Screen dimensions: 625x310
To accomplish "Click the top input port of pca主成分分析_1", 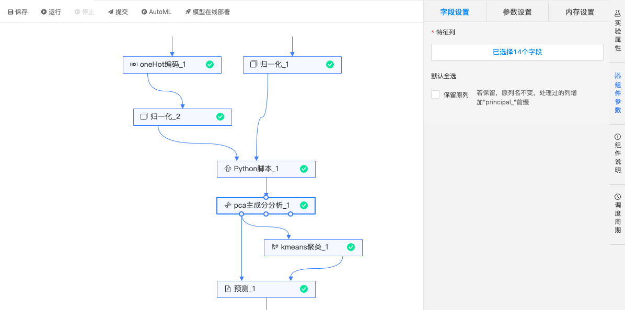I will (x=266, y=197).
